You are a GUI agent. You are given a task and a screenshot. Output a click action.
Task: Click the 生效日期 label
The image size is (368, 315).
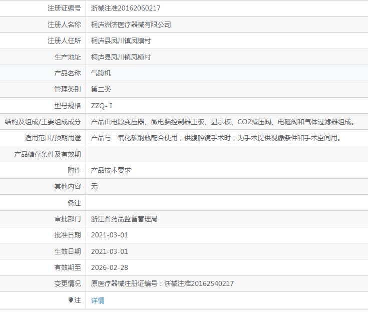[x=68, y=251]
